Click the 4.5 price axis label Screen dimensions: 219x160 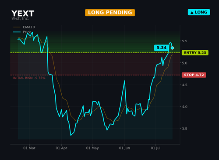click(x=184, y=85)
